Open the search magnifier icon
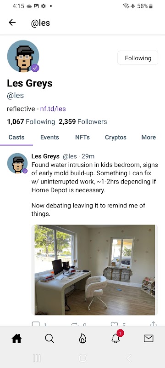This screenshot has height=368, width=165. click(x=49, y=339)
